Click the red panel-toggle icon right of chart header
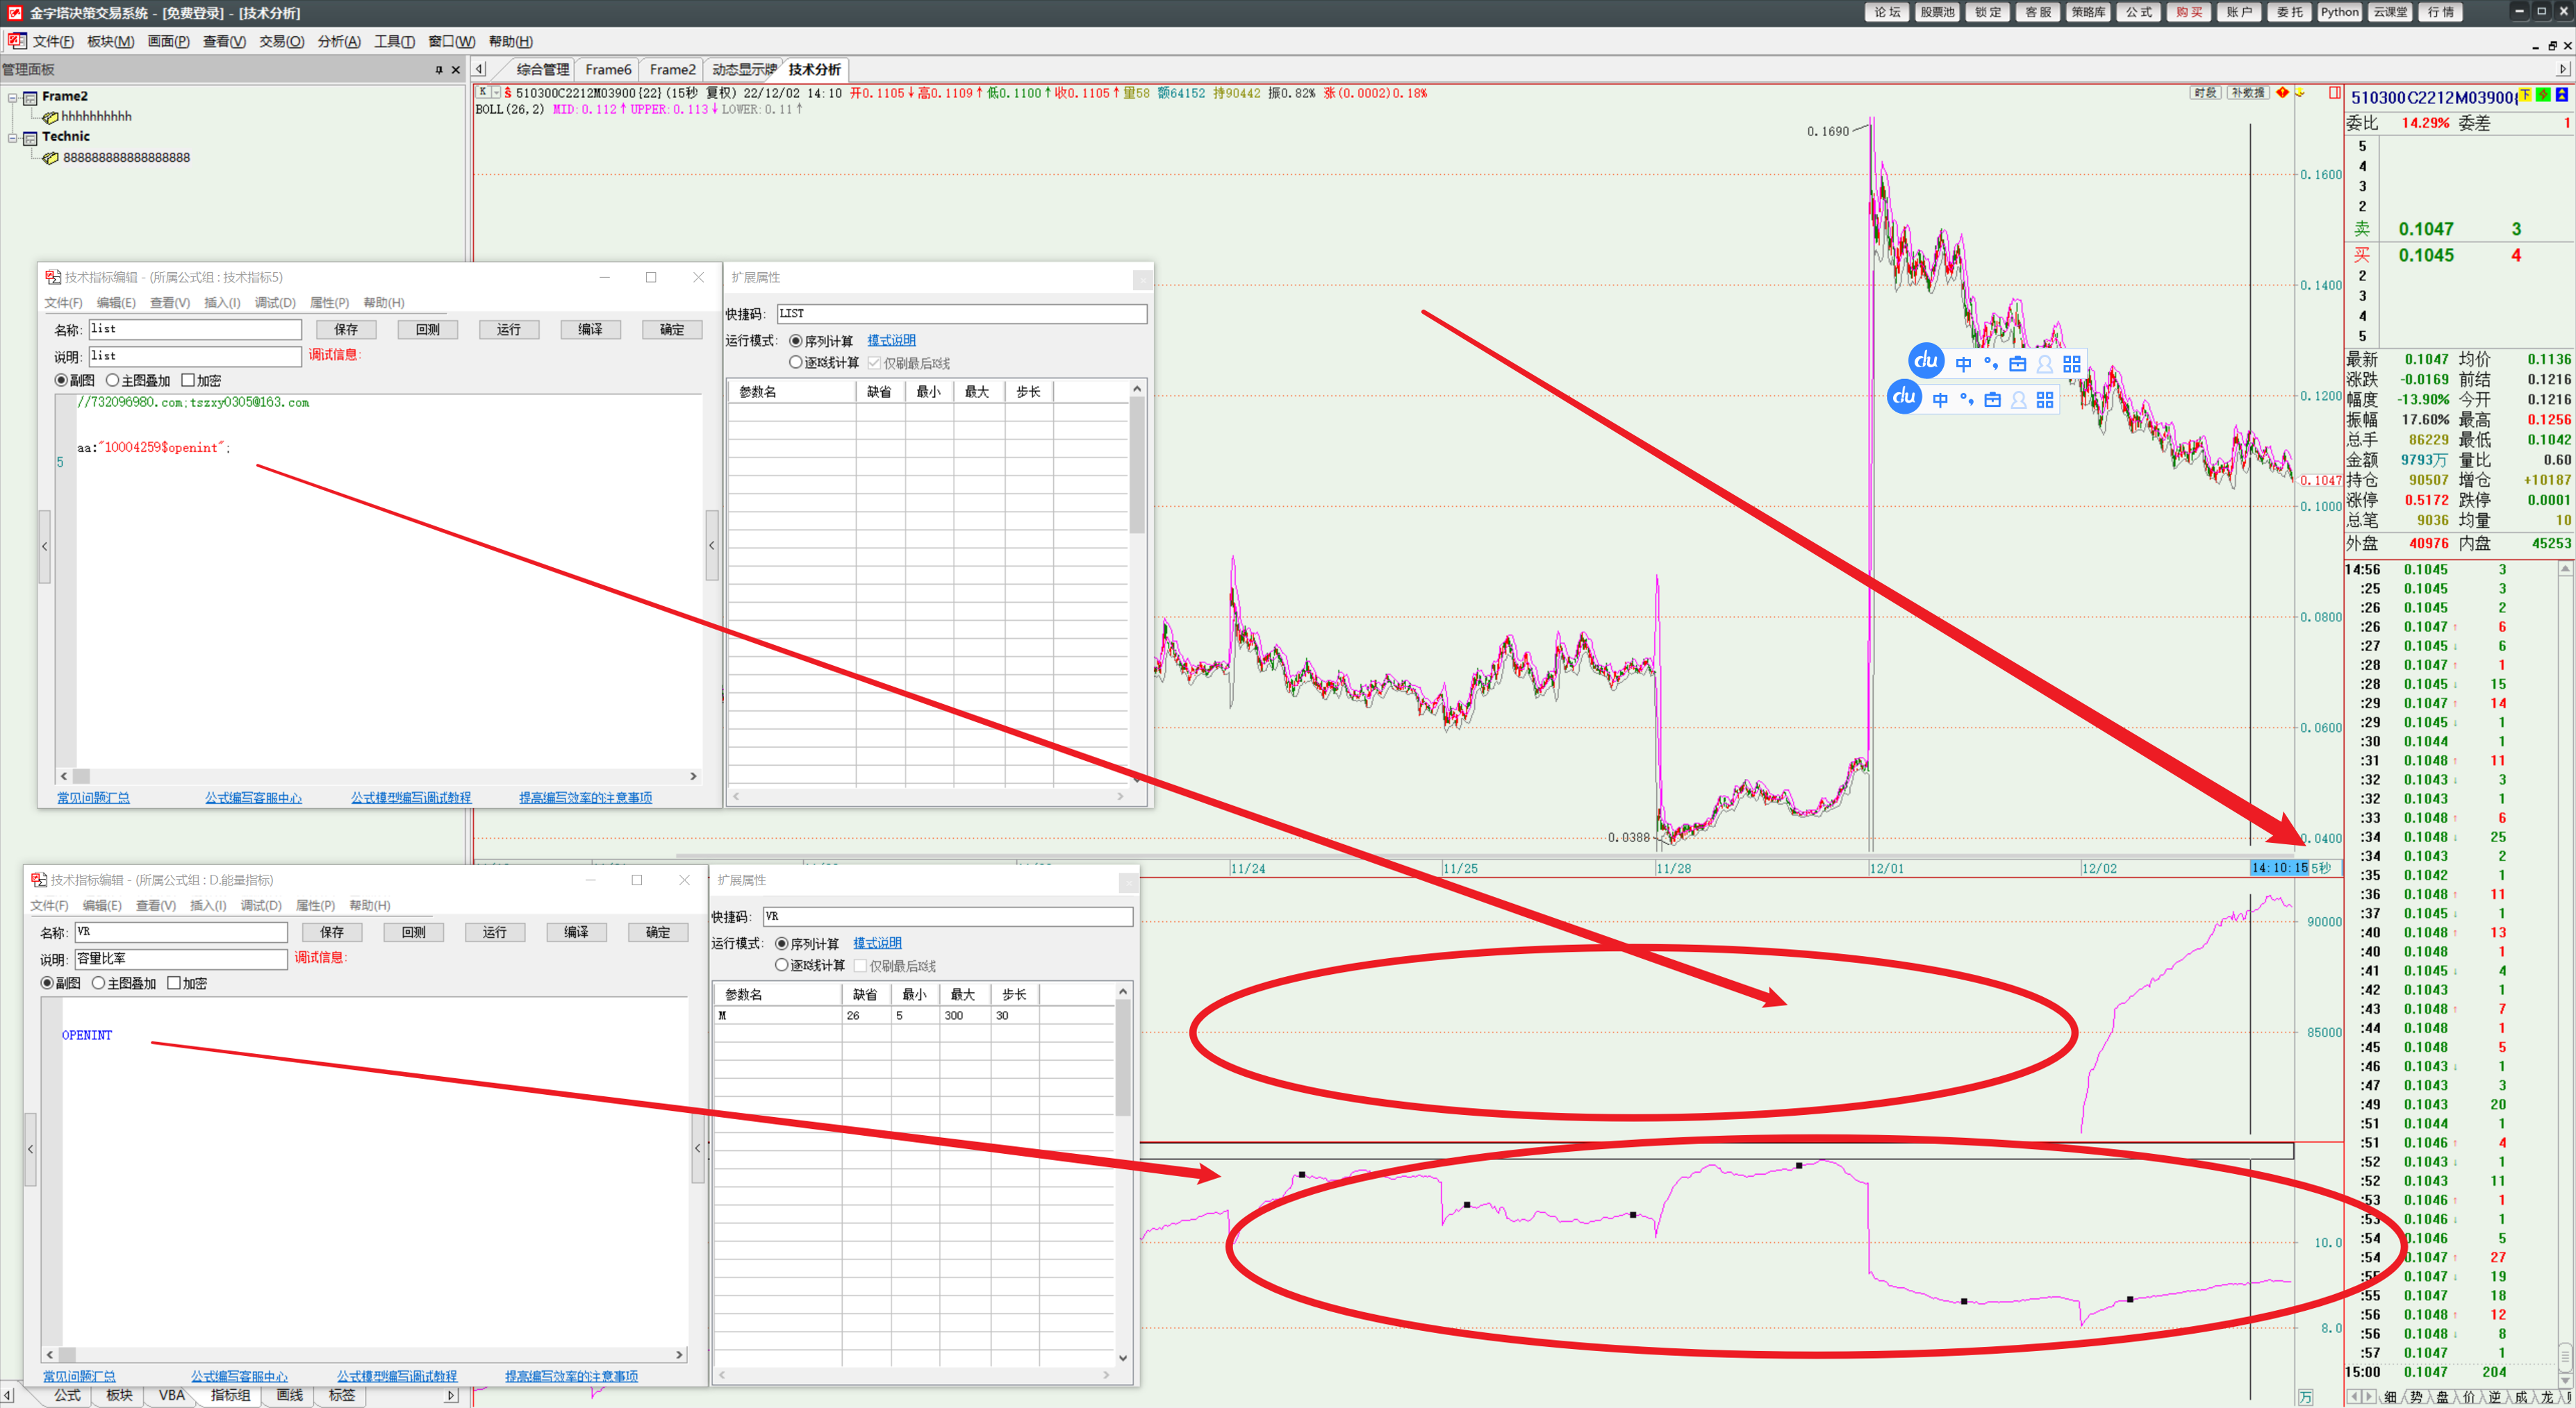 [2334, 93]
